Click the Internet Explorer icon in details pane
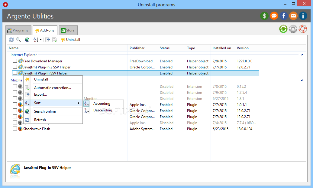 click(x=15, y=169)
